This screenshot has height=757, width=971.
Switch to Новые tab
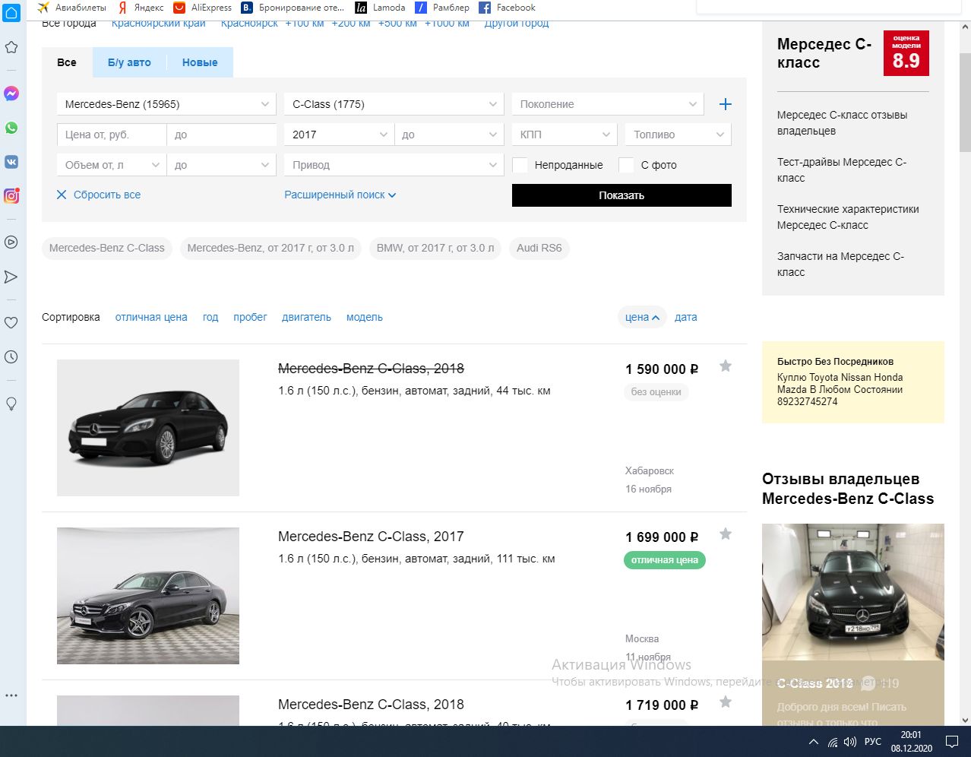pyautogui.click(x=200, y=62)
